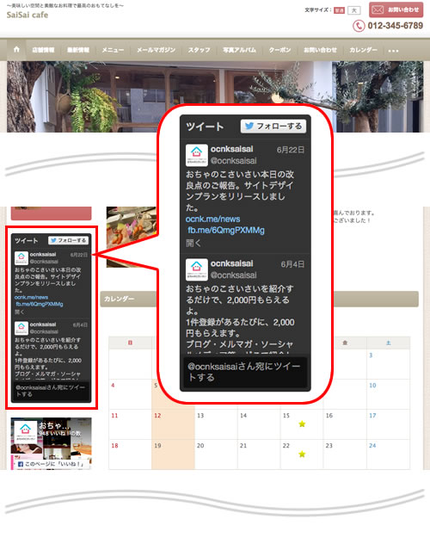Click 開く under the first sidebar tweet
The width and height of the screenshot is (430, 544).
tap(20, 312)
